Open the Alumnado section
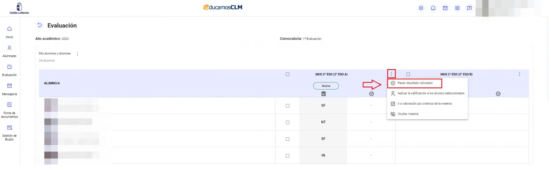 [x=9, y=52]
